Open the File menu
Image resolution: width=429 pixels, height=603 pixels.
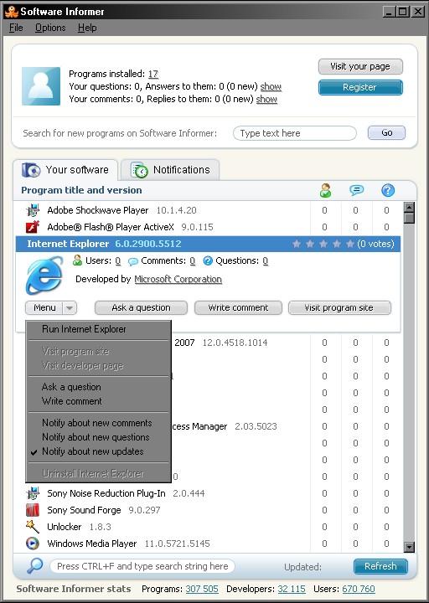[16, 28]
